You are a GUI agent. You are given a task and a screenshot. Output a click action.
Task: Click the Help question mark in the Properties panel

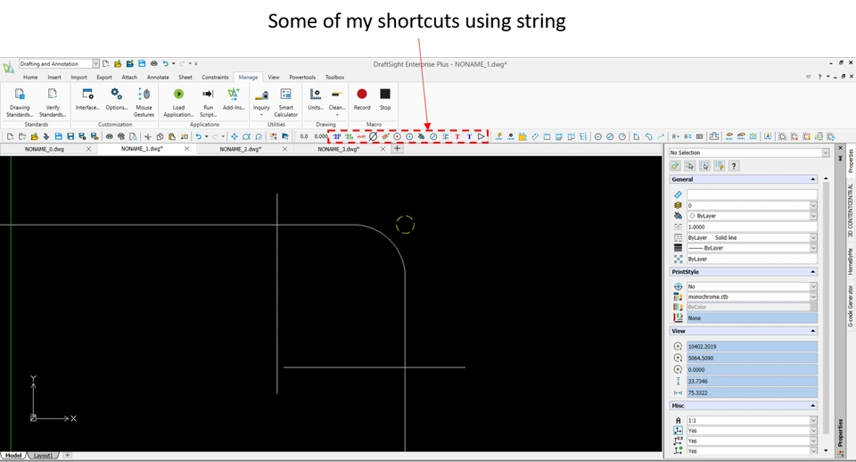click(x=734, y=166)
